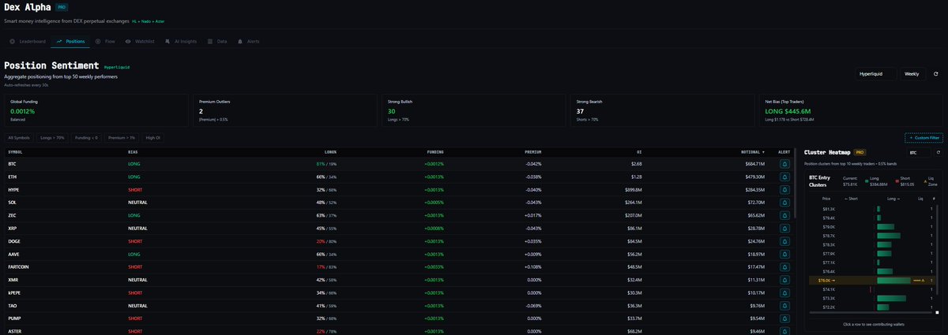This screenshot has height=335, width=948.
Task: Click the DOGE SHORT bias label
Action: tap(134, 241)
